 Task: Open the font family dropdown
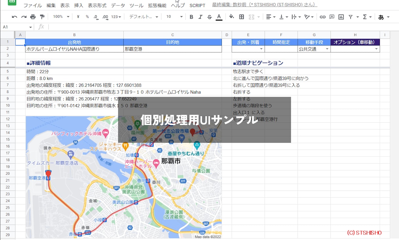[144, 17]
